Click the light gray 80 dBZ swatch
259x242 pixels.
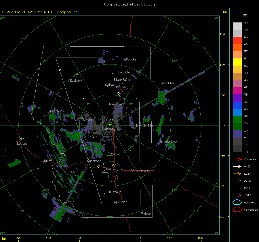(237, 26)
